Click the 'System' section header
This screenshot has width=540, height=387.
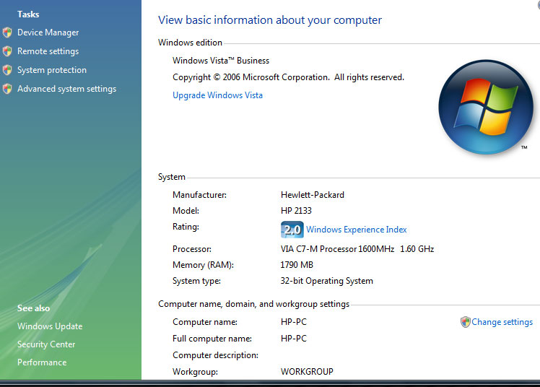(172, 177)
